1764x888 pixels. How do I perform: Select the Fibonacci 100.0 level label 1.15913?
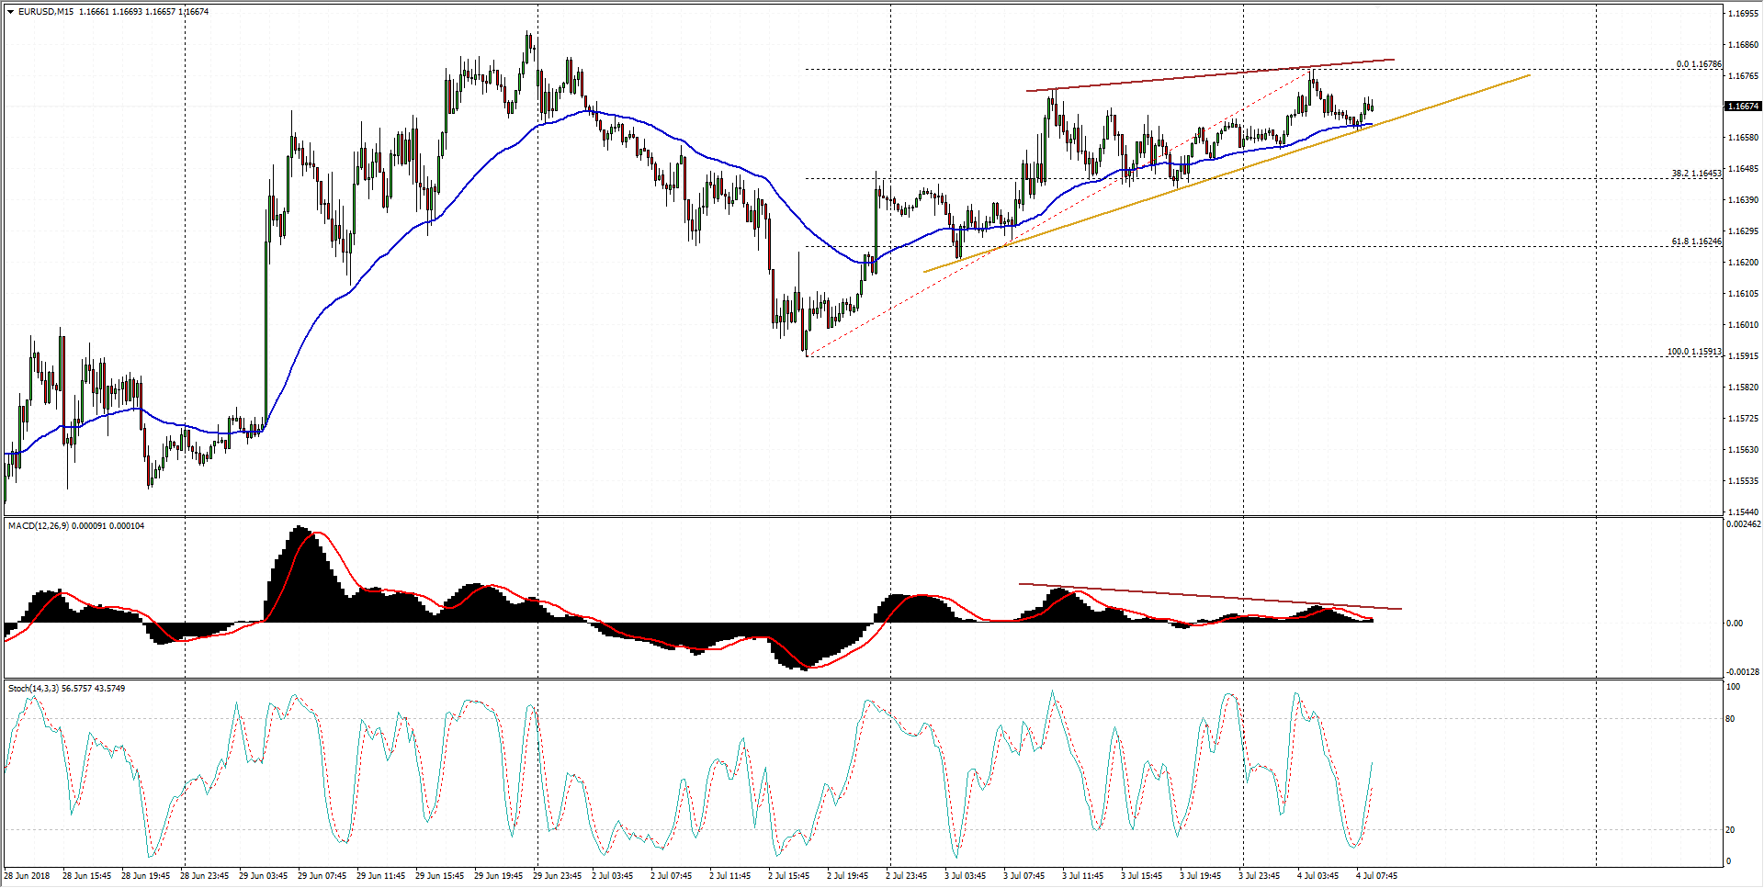(1693, 352)
